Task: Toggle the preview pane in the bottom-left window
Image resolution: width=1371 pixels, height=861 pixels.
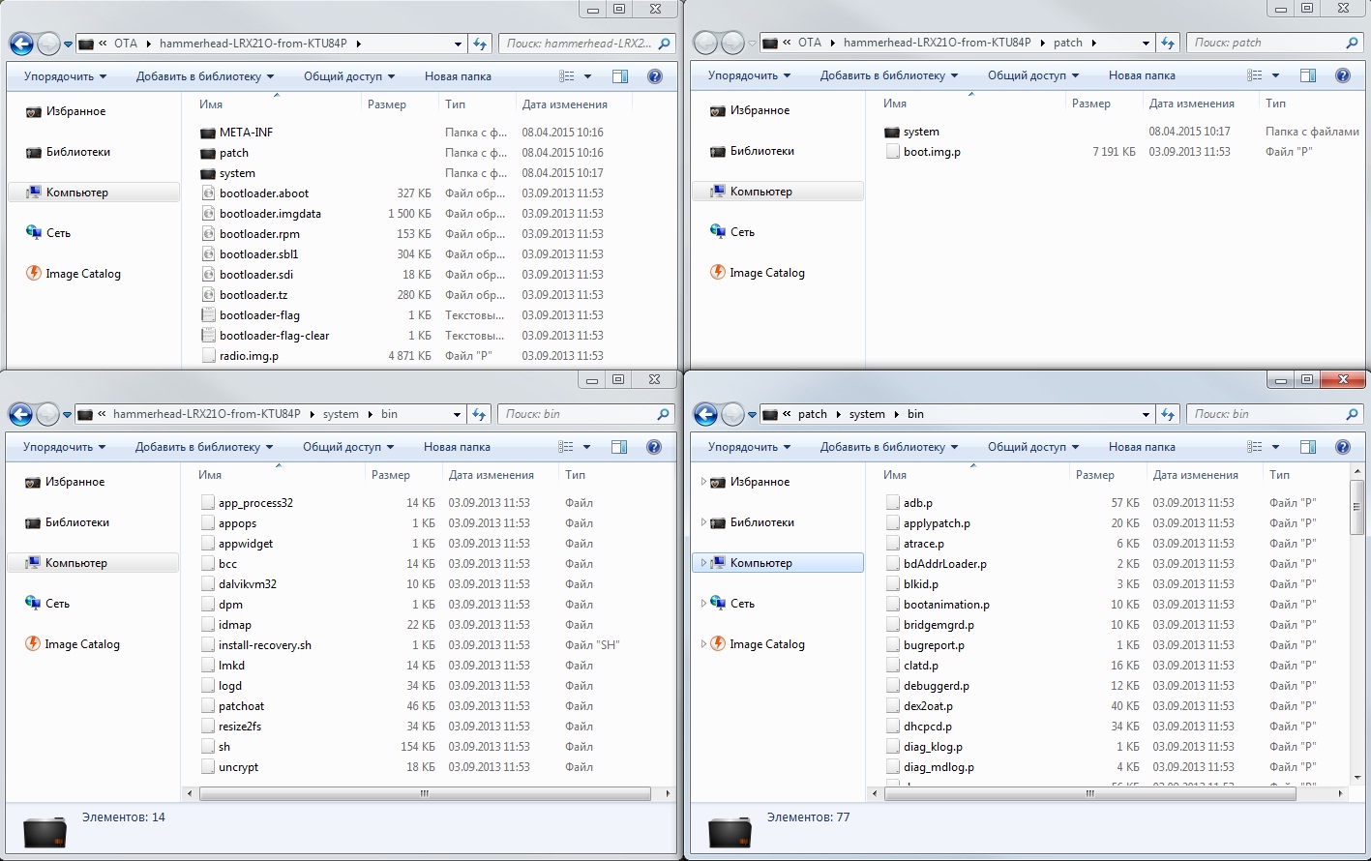Action: click(619, 447)
